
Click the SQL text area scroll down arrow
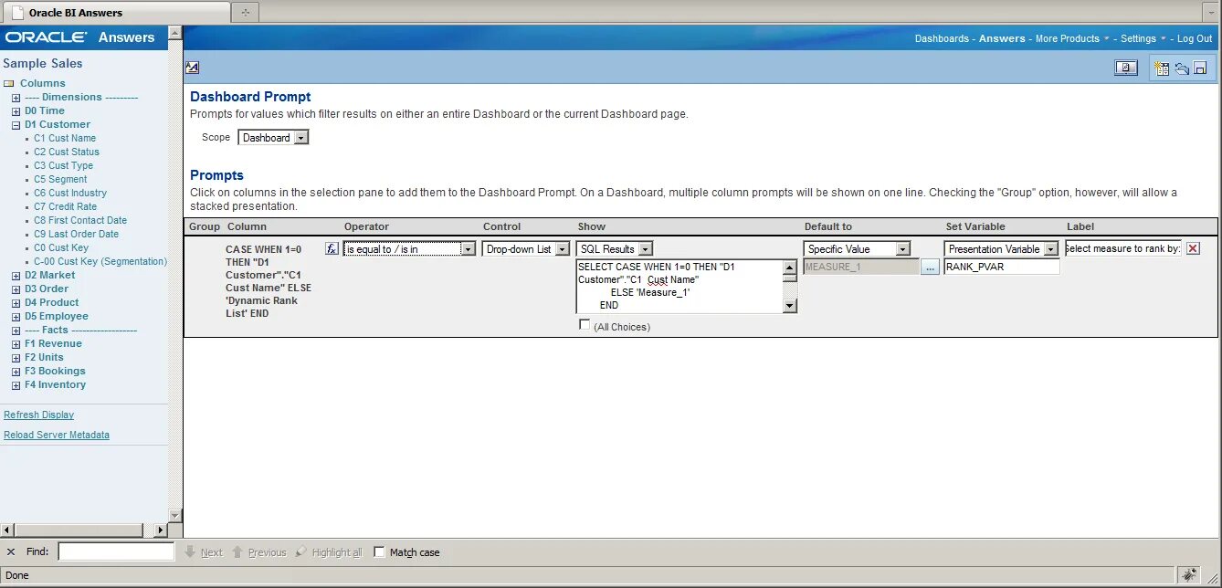[x=790, y=306]
